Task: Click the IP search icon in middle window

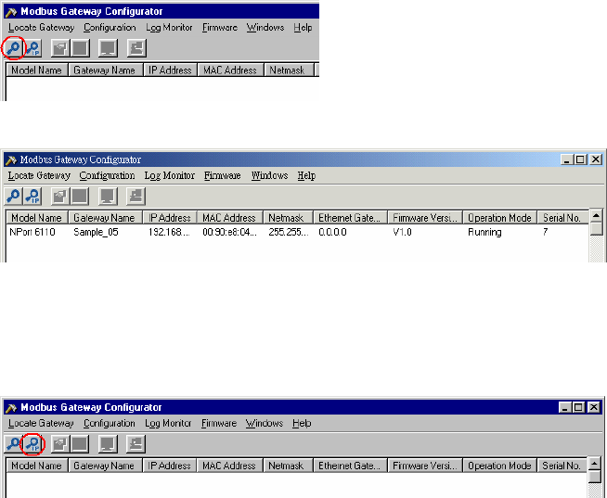Action: tap(32, 197)
